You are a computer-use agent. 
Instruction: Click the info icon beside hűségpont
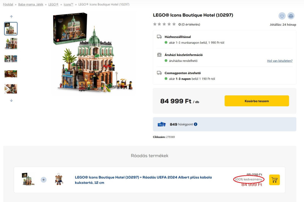point(196,124)
